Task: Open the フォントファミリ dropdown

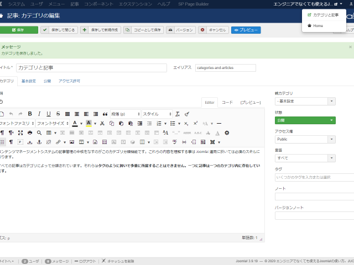Action: pyautogui.click(x=17, y=124)
